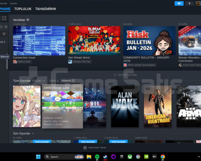This screenshot has width=201, height=161.
Task: Click the Warrior entry in the sidebar
Action: [5, 57]
